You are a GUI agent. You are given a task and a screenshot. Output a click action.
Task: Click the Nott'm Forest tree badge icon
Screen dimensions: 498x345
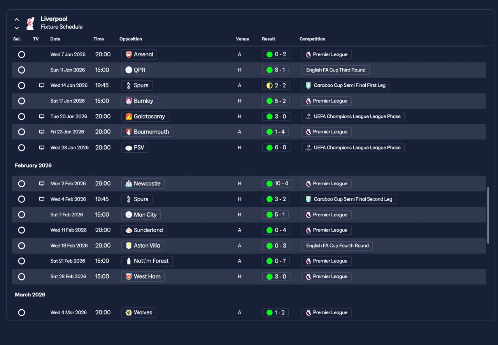tap(128, 261)
